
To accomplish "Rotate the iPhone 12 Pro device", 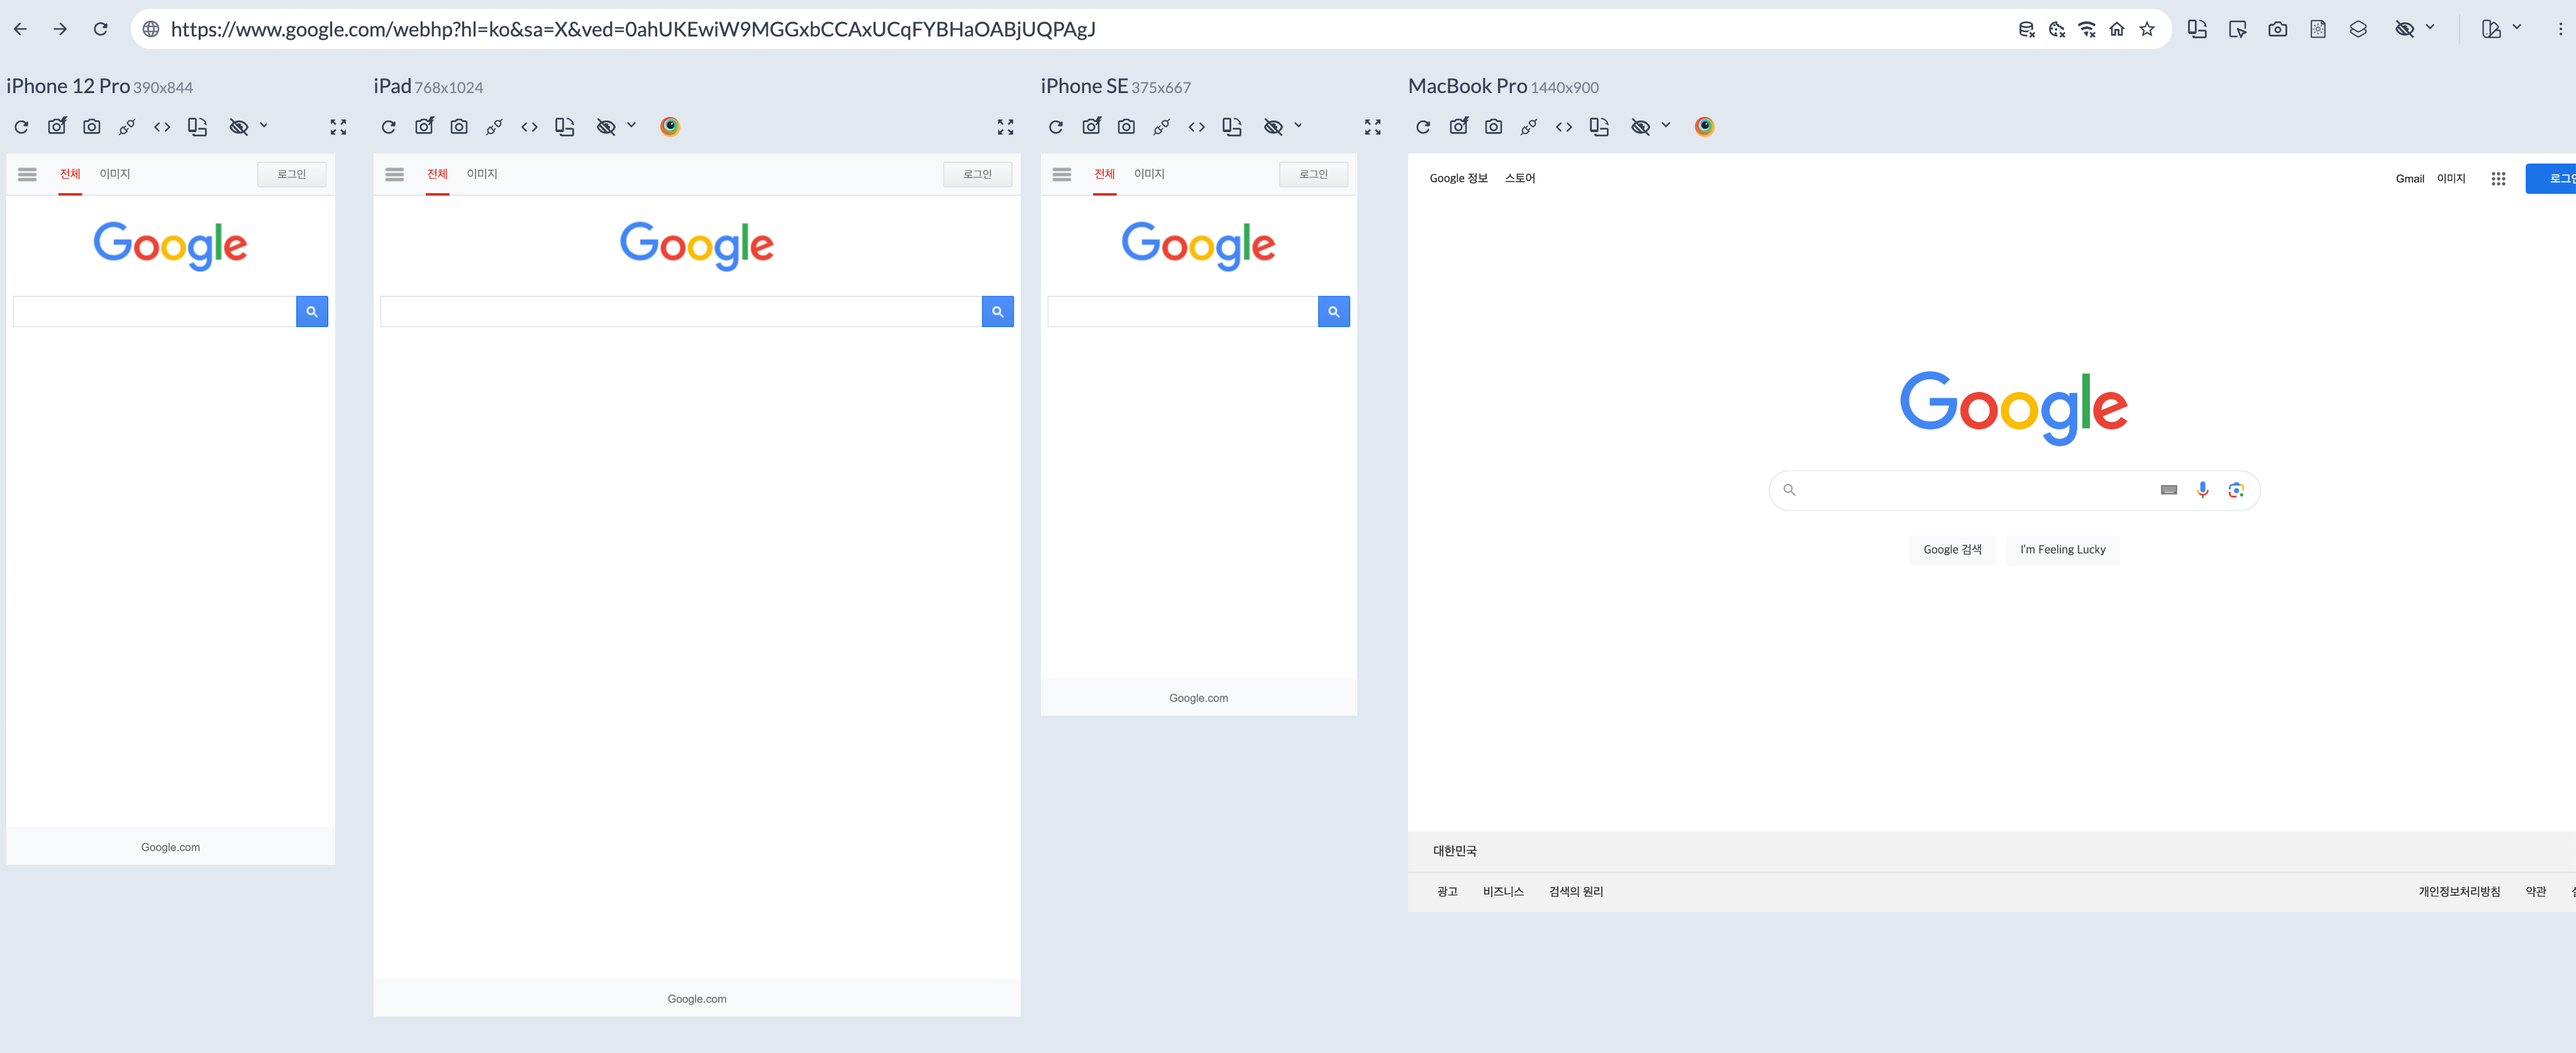I will (x=197, y=126).
